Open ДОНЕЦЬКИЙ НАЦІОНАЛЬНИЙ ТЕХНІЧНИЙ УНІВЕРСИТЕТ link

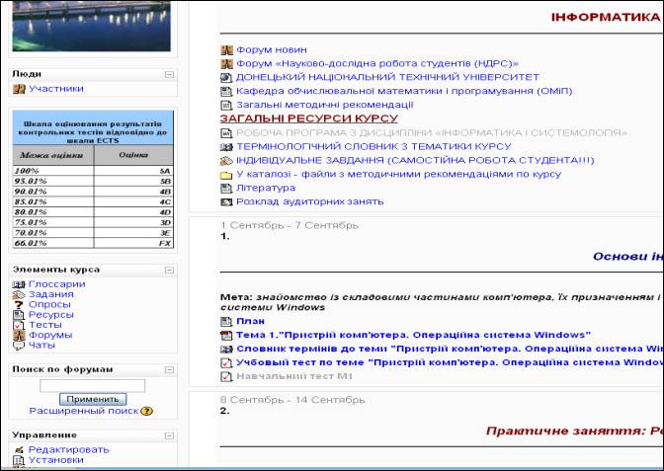(387, 77)
